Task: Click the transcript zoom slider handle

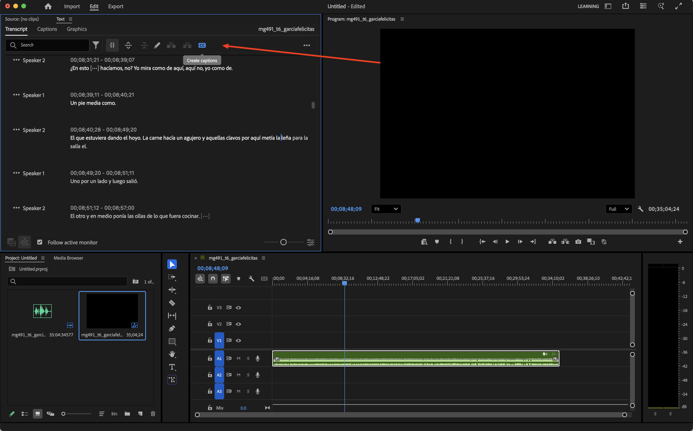Action: pyautogui.click(x=284, y=242)
